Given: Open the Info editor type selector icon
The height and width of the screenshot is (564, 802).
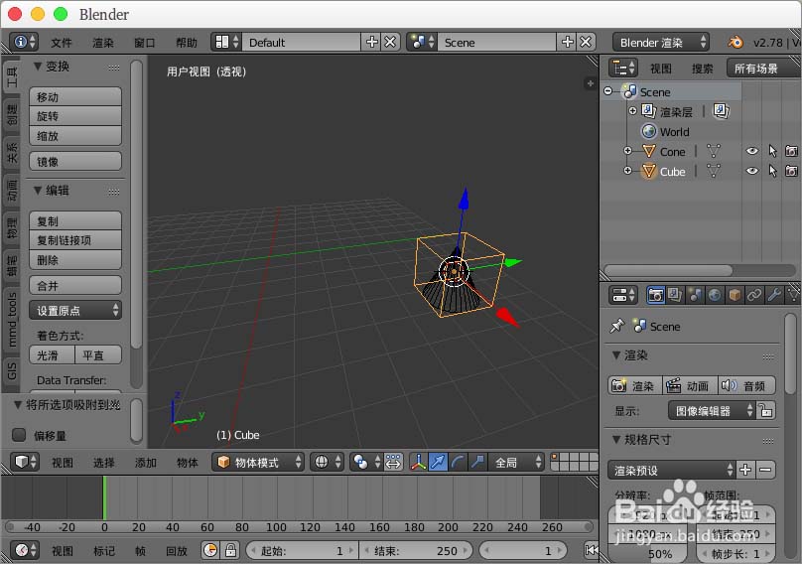Looking at the screenshot, I should tap(24, 42).
